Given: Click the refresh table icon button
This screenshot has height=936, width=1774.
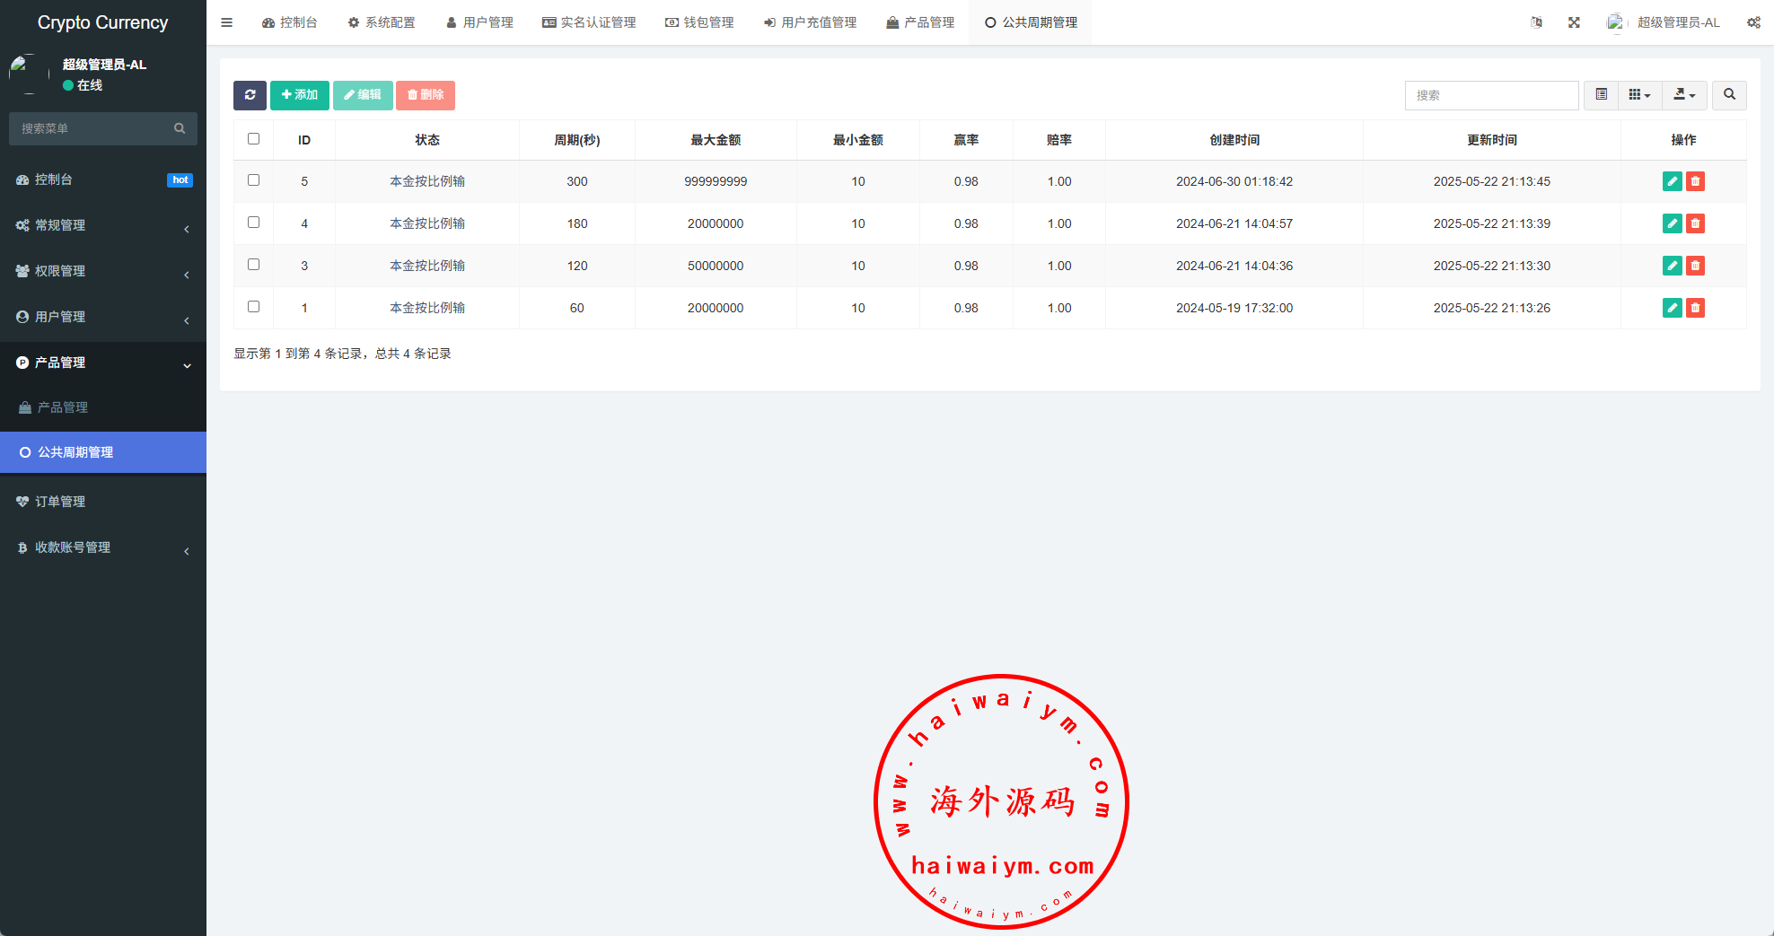Looking at the screenshot, I should point(250,95).
